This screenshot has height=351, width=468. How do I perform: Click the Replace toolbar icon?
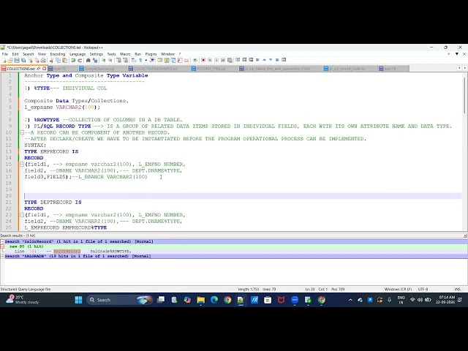click(x=95, y=60)
